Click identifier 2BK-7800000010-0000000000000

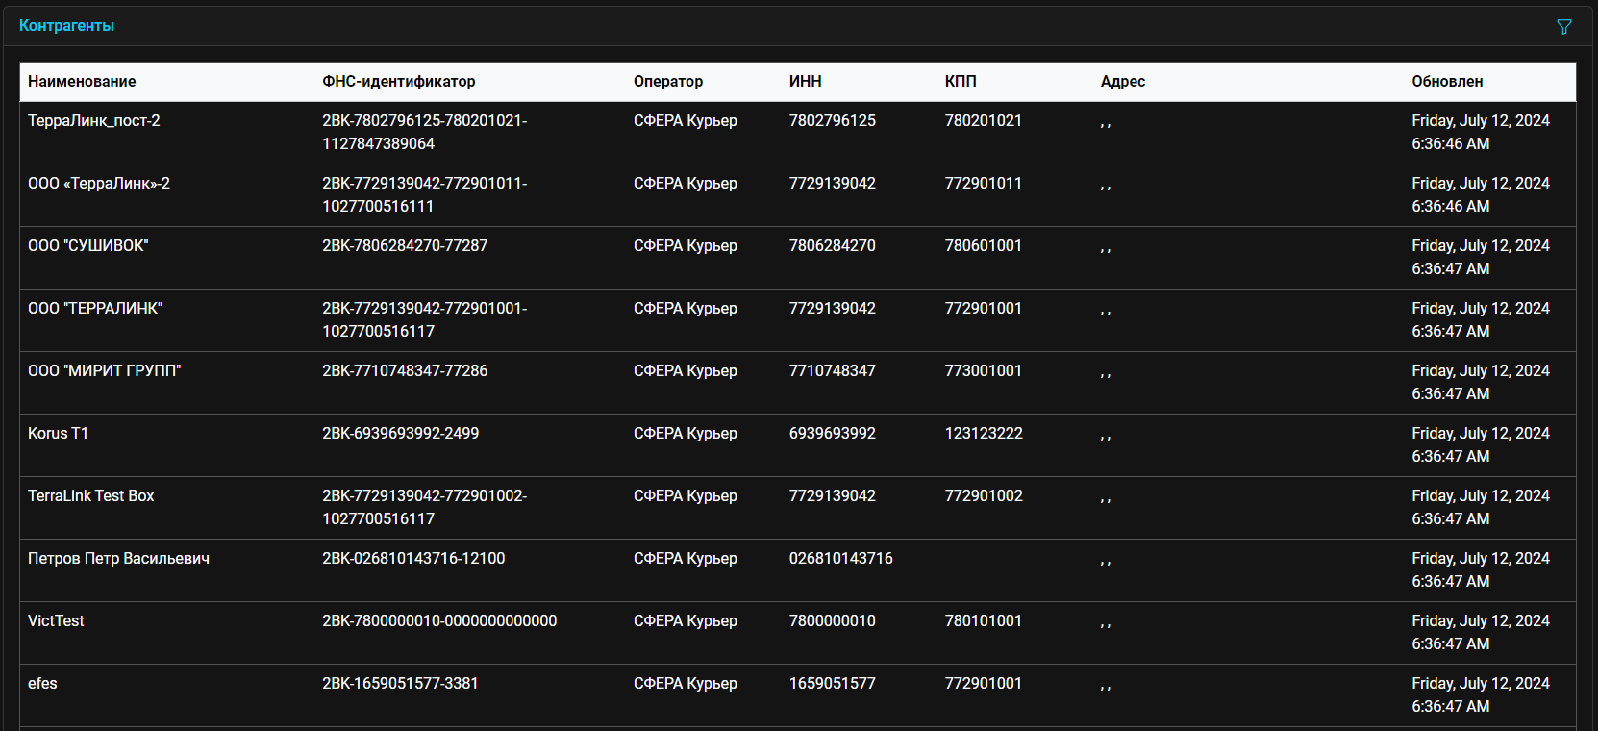[439, 621]
